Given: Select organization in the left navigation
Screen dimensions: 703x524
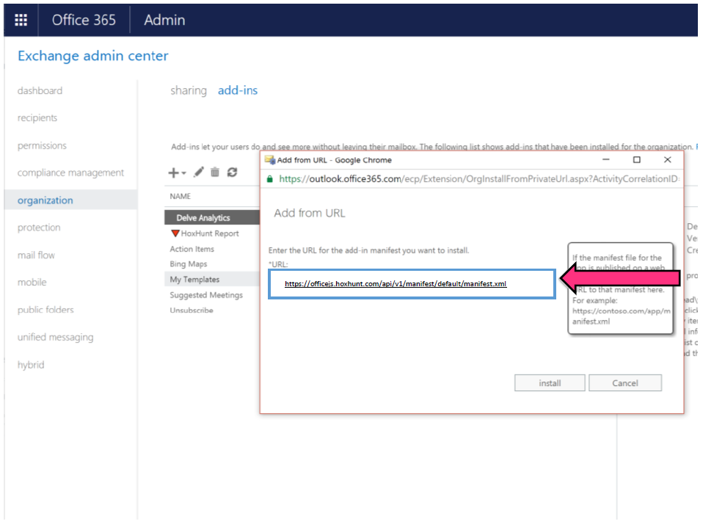Looking at the screenshot, I should (x=70, y=200).
